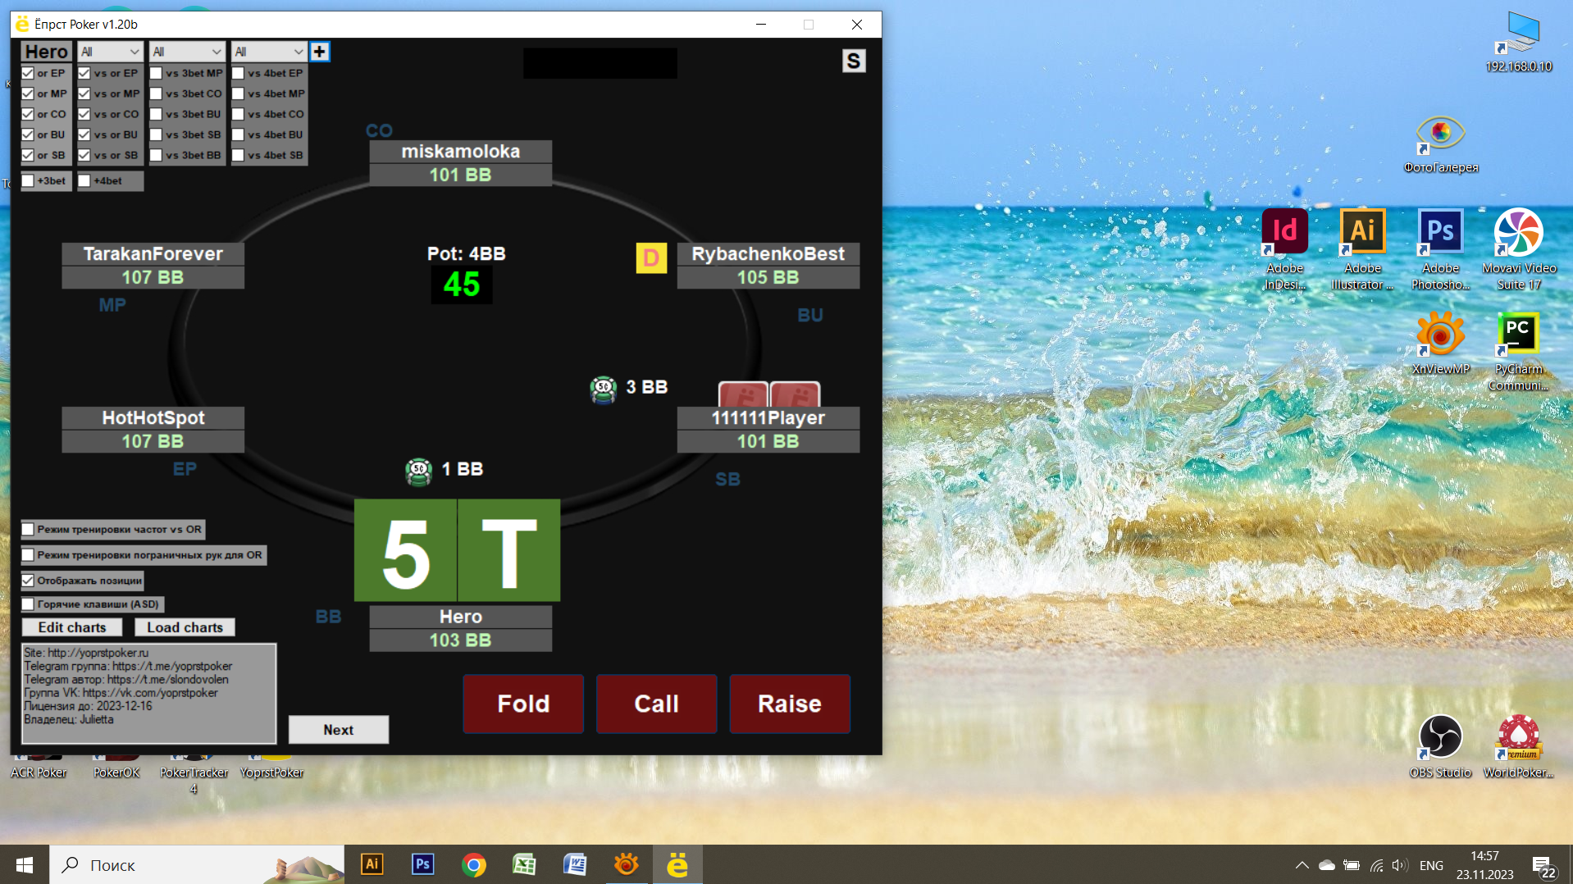The image size is (1573, 884).
Task: Open PokerTracker 4 desktop shortcut
Action: (x=194, y=775)
